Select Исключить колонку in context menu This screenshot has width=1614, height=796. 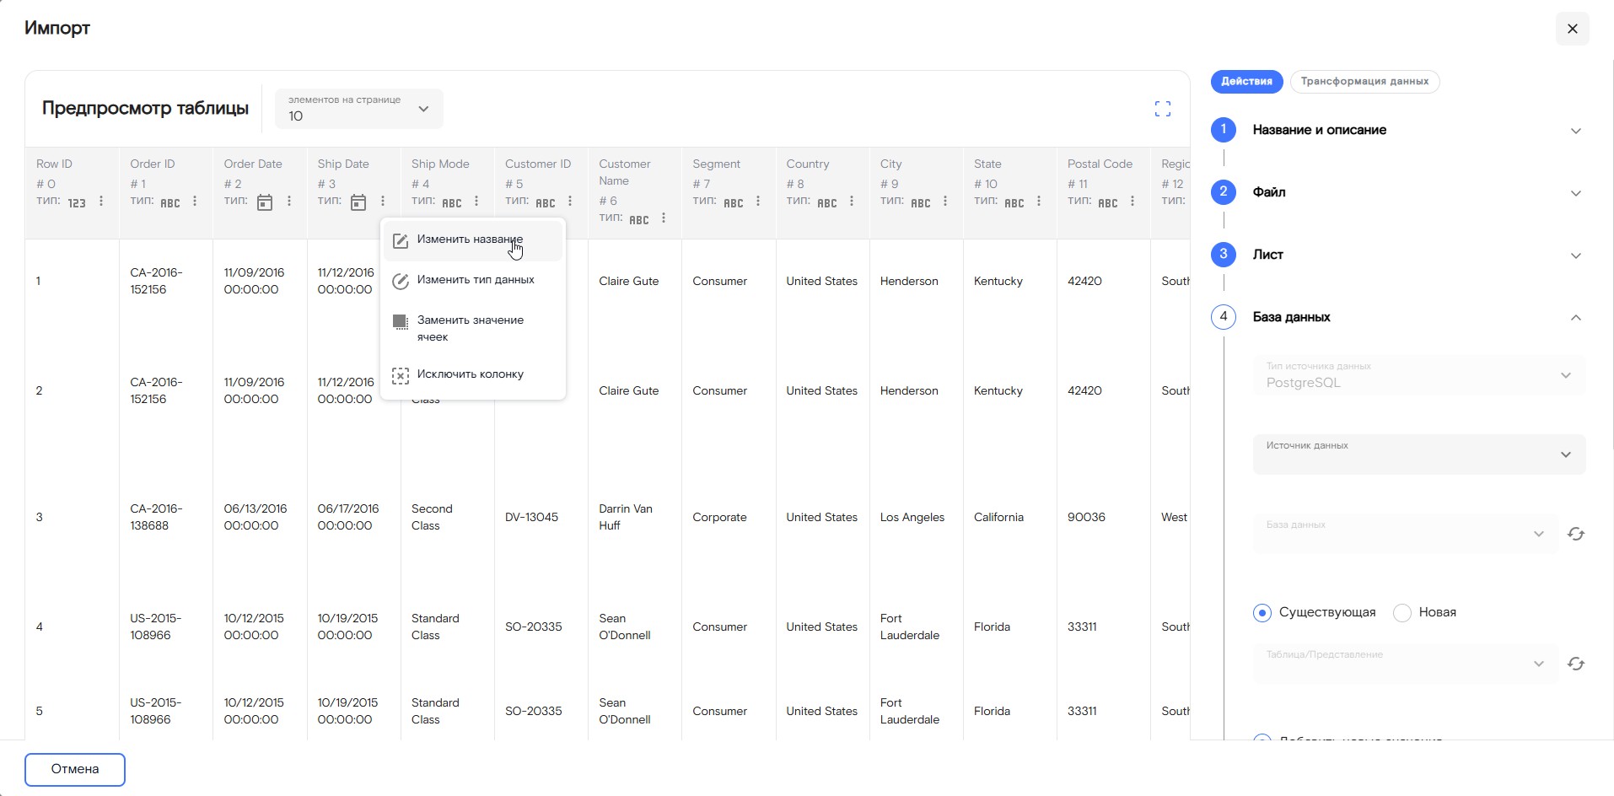tap(470, 374)
